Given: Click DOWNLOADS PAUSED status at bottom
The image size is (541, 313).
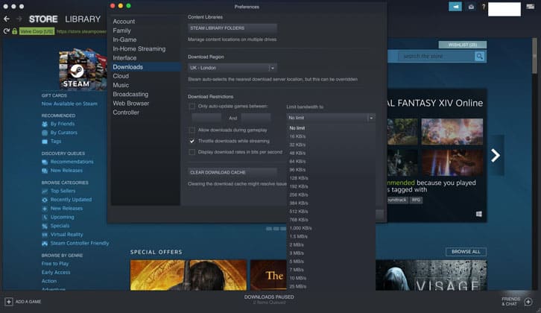Looking at the screenshot, I should [269, 297].
